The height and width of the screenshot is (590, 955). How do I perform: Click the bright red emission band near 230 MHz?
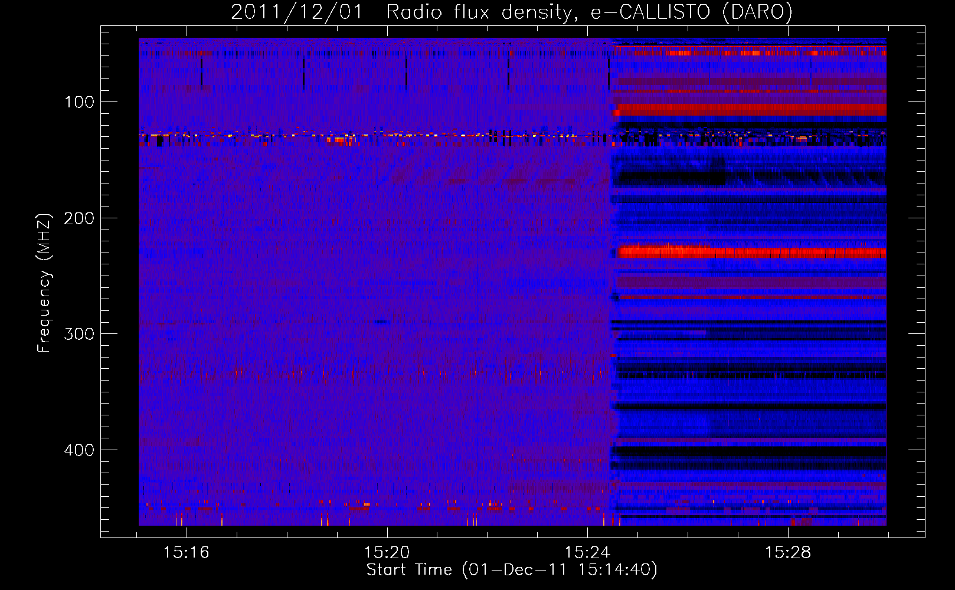click(x=752, y=253)
